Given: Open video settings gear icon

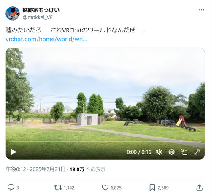Looking at the screenshot, I should pos(171,152).
